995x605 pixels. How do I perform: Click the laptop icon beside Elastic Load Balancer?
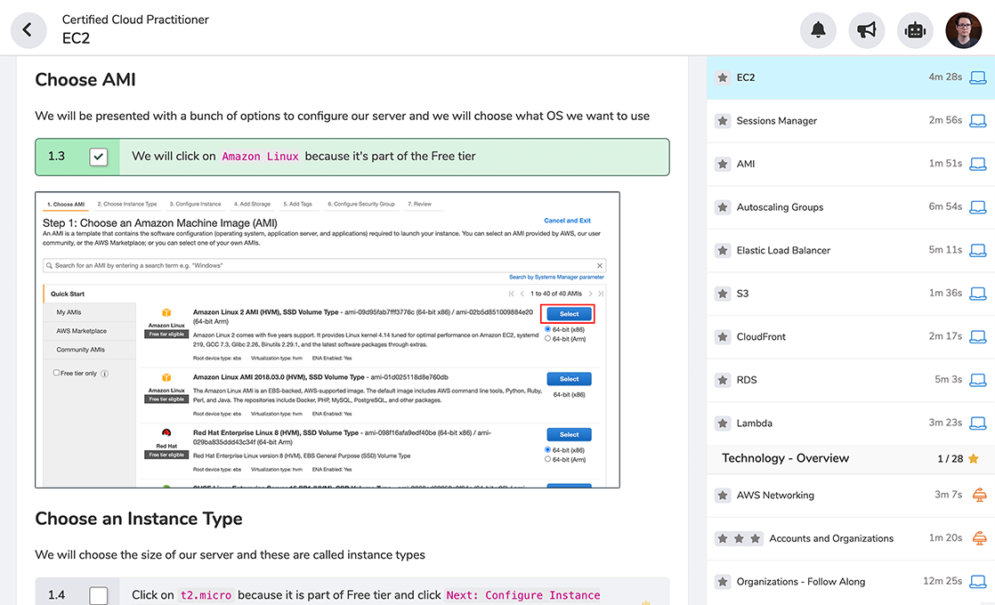[978, 251]
